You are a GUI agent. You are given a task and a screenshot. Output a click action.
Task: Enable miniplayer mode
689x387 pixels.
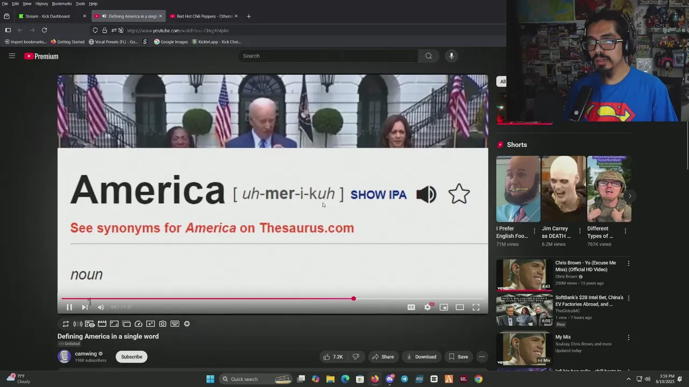444,307
